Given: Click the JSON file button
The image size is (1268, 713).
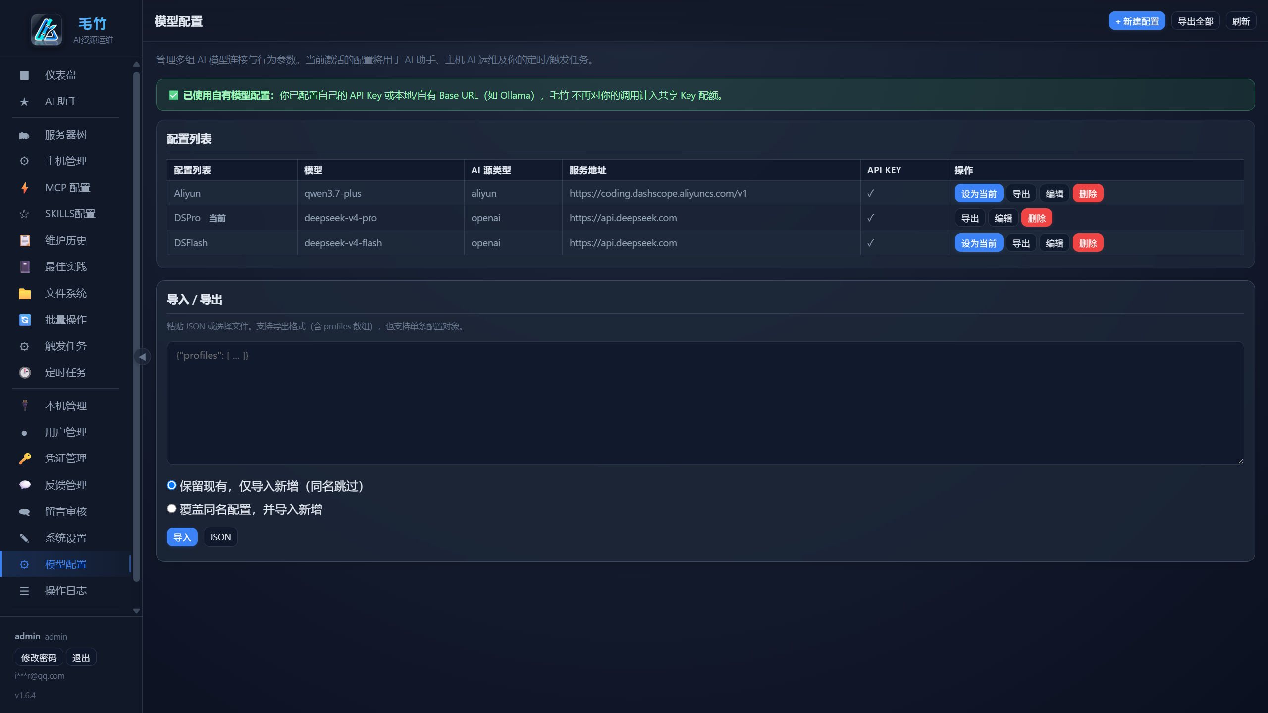Looking at the screenshot, I should pos(220,537).
